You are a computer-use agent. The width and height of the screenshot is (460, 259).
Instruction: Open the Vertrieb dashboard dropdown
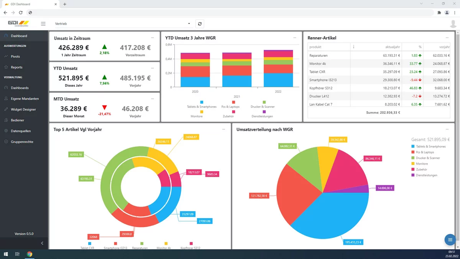click(x=123, y=24)
